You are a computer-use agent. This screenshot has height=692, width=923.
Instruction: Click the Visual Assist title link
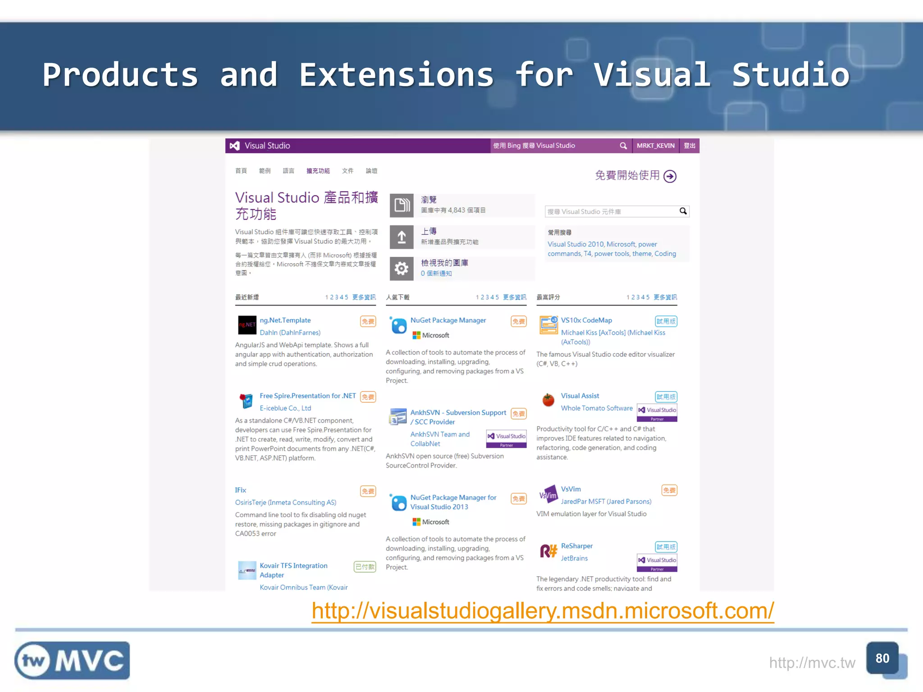coord(580,396)
